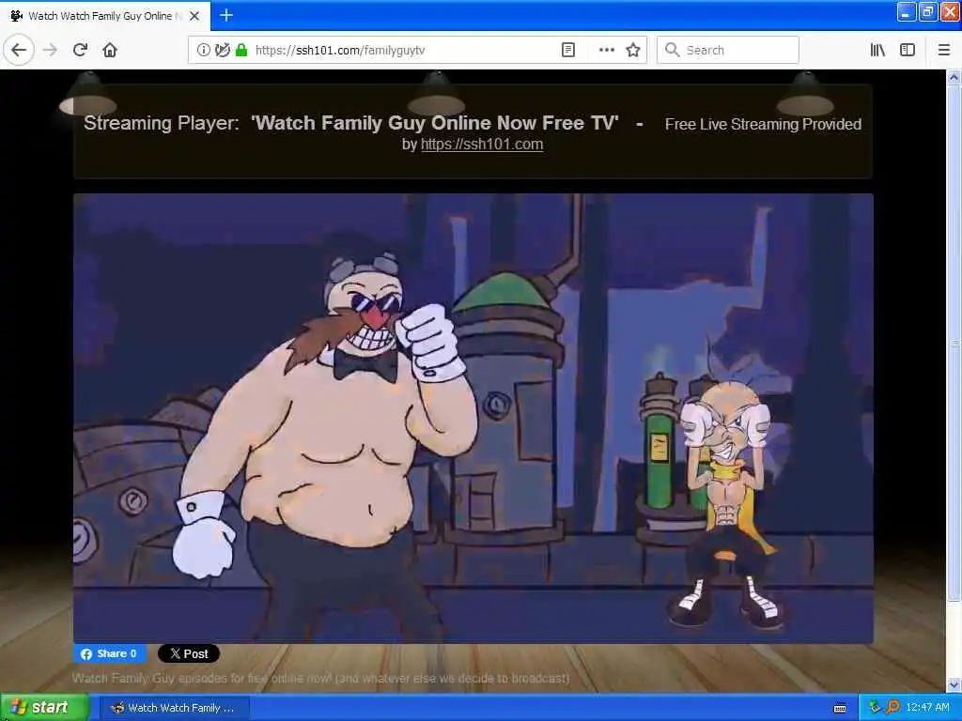Click the Facebook Share button
This screenshot has width=962, height=721.
110,653
